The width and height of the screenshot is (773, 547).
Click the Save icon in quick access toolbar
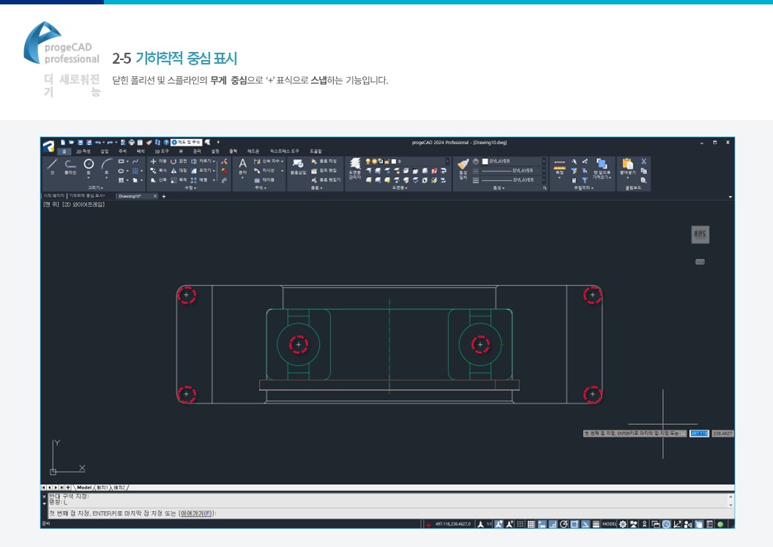[81, 143]
